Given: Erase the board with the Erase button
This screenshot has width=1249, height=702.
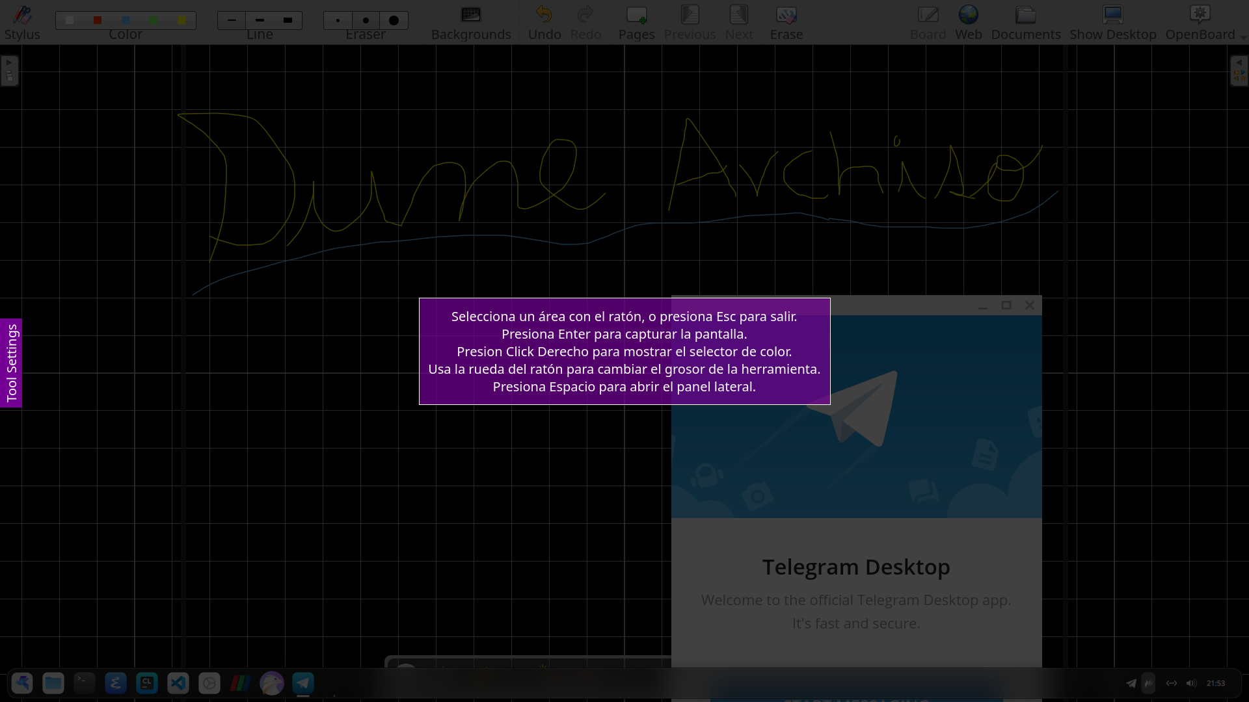Looking at the screenshot, I should 786,22.
